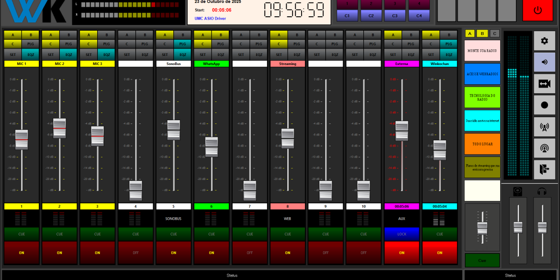
Task: Switch to jingle bank tab C
Action: coord(494,34)
